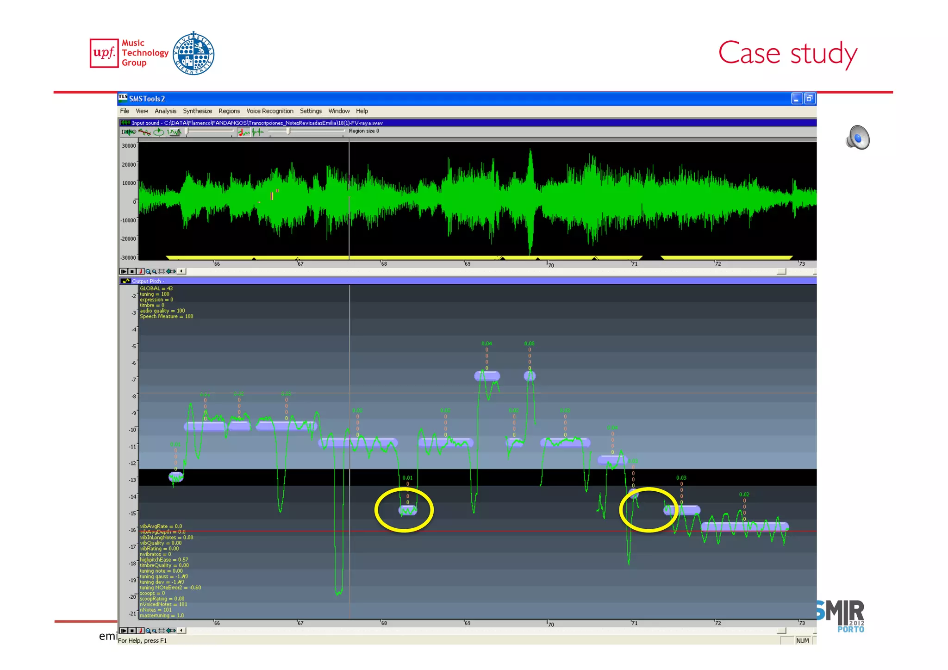Click fit-selection dashed box icon in waveform panel
Screen dimensions: 948x670
[x=162, y=271]
